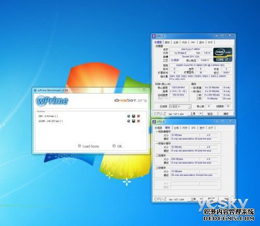Click the wPrime logo
The image size is (260, 226).
(x=52, y=101)
